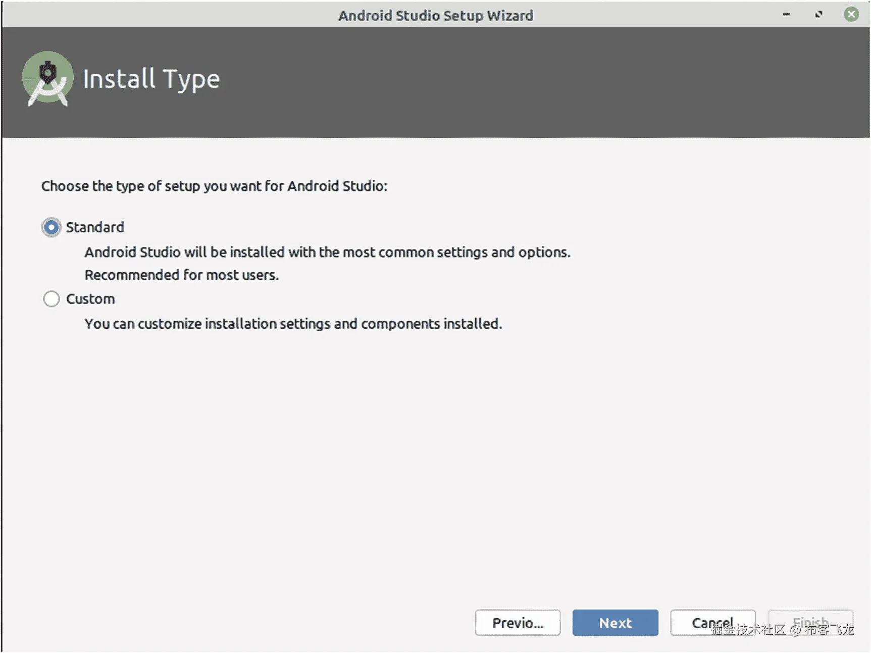871x653 pixels.
Task: Cancel the setup wizard
Action: point(712,623)
